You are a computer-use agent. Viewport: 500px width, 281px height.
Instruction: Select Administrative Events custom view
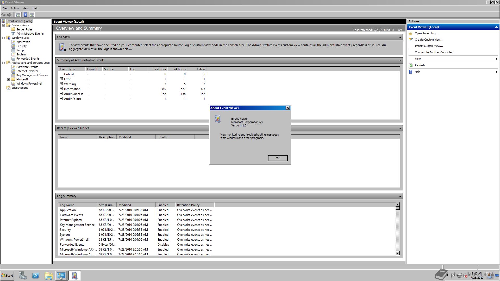point(30,34)
